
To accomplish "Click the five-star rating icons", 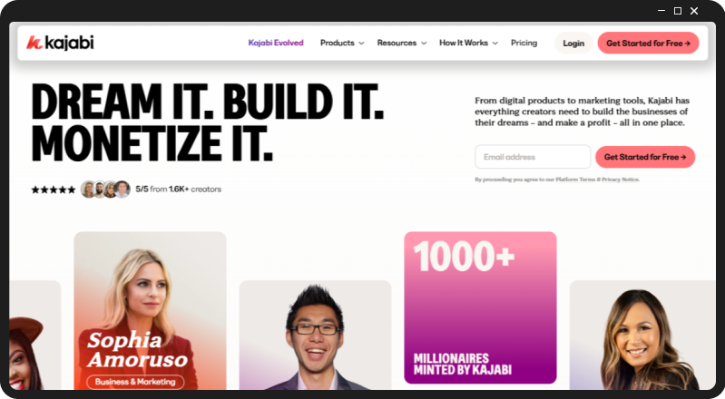I will pyautogui.click(x=54, y=190).
